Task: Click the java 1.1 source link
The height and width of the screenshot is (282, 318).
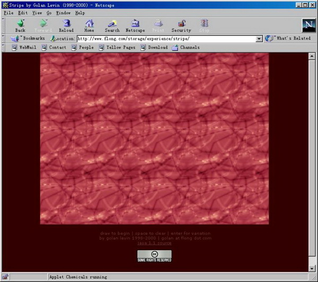Action: tap(154, 243)
